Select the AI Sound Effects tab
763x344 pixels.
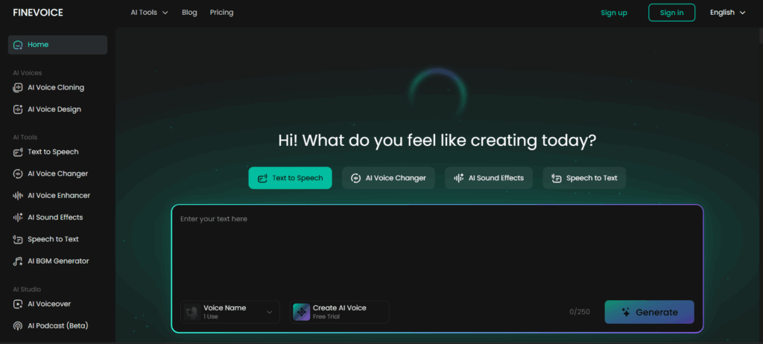click(x=489, y=178)
